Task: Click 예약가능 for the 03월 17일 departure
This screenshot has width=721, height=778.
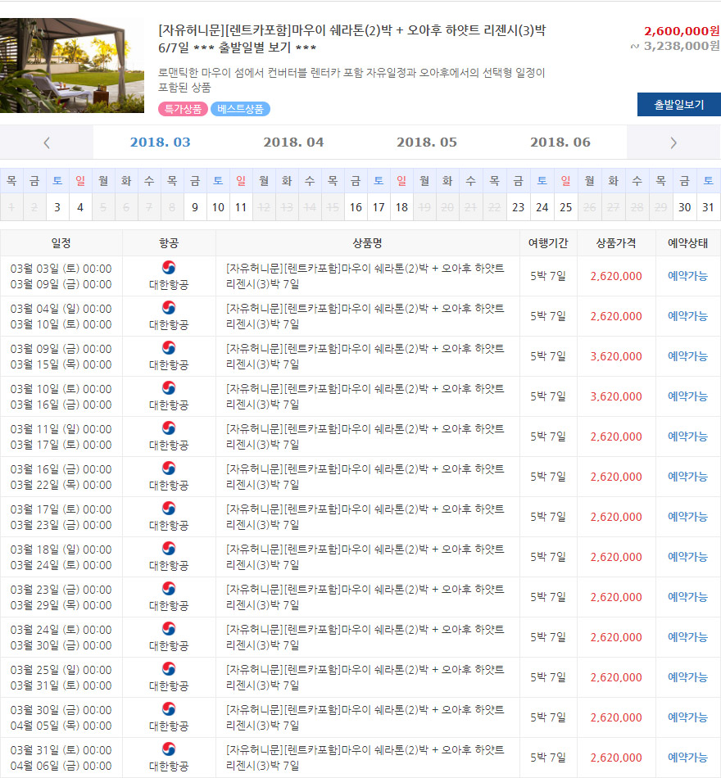Action: point(687,517)
